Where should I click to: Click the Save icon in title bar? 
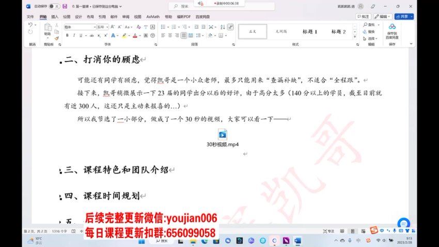[x=65, y=6]
